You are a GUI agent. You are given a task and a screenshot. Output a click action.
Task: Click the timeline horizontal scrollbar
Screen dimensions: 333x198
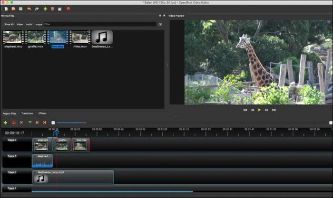coord(112,191)
